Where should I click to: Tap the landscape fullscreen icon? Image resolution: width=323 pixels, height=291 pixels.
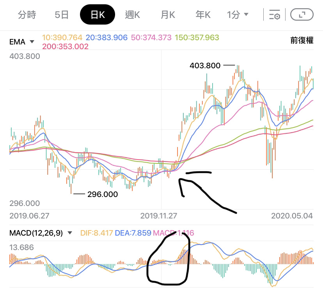point(302,15)
